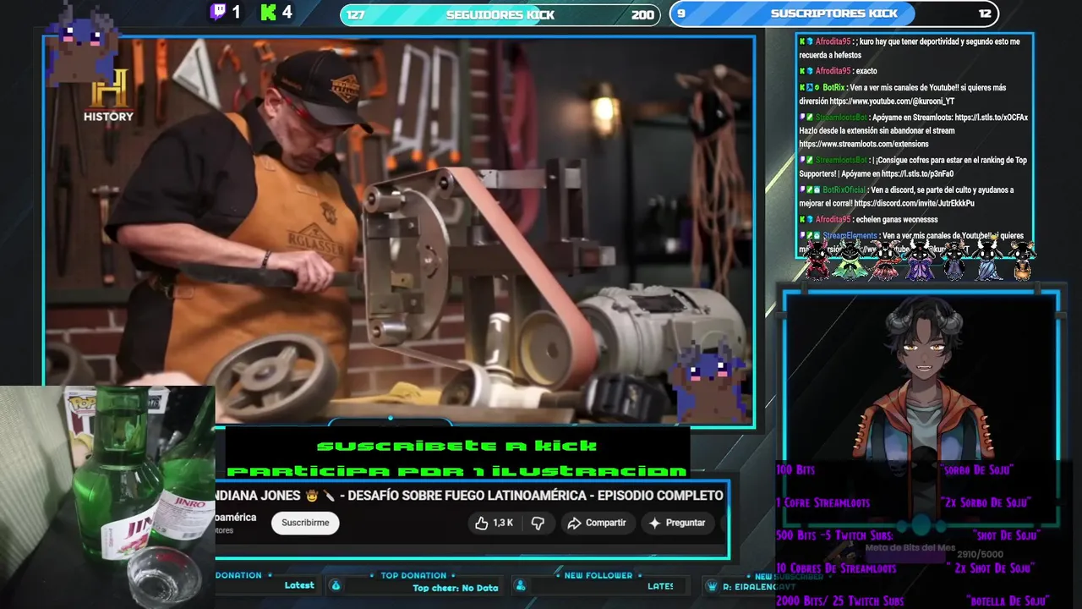Click the webcam feed with green soju bottles
The image size is (1082, 609).
click(x=107, y=497)
